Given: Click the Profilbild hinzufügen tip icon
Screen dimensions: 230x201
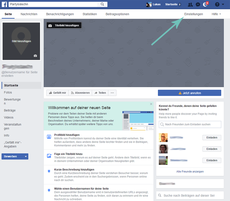Looking at the screenshot, I should coord(49,137).
